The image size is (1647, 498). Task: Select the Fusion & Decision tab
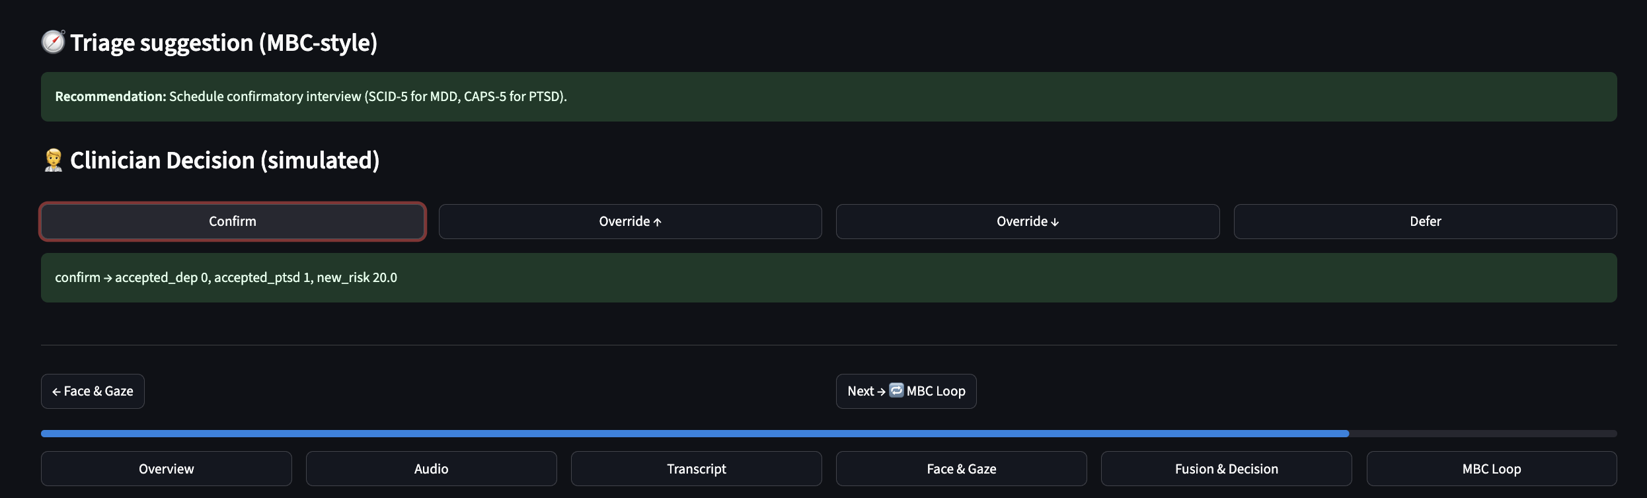pyautogui.click(x=1226, y=469)
